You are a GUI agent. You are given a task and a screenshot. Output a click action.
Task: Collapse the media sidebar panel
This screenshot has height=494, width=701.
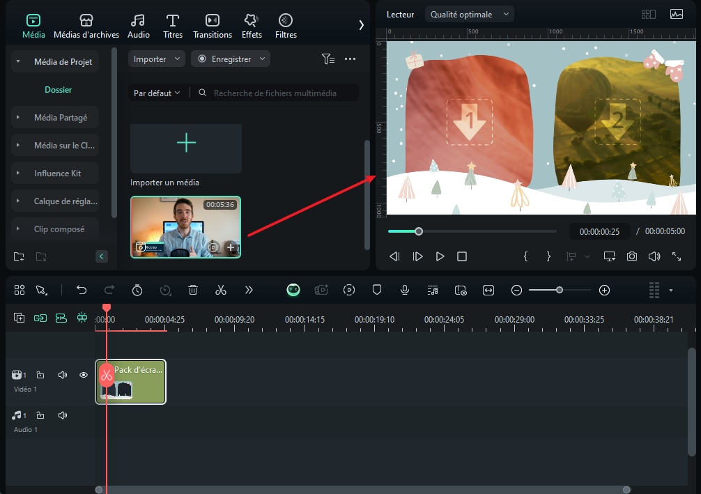click(102, 256)
